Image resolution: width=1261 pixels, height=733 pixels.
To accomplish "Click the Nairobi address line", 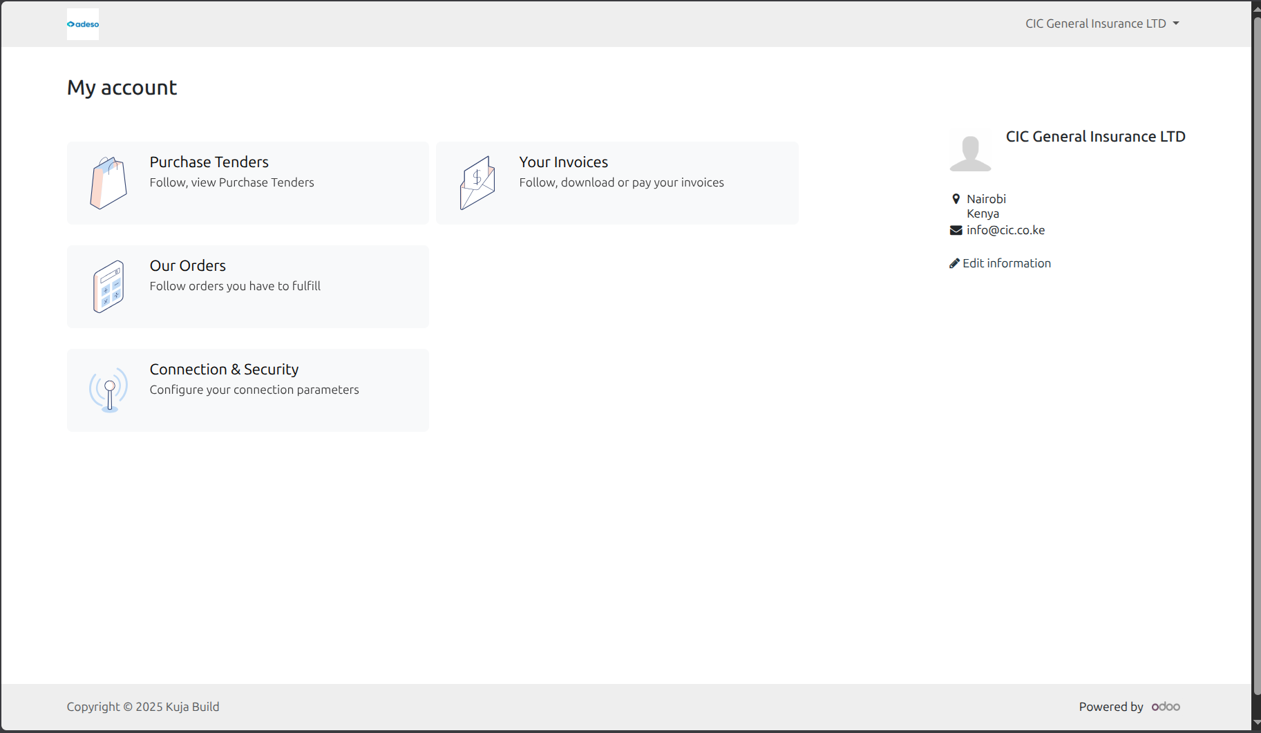I will (986, 199).
